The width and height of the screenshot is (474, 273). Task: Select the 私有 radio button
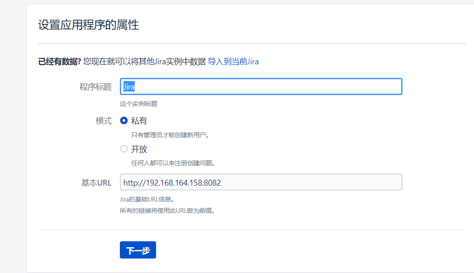pyautogui.click(x=124, y=121)
